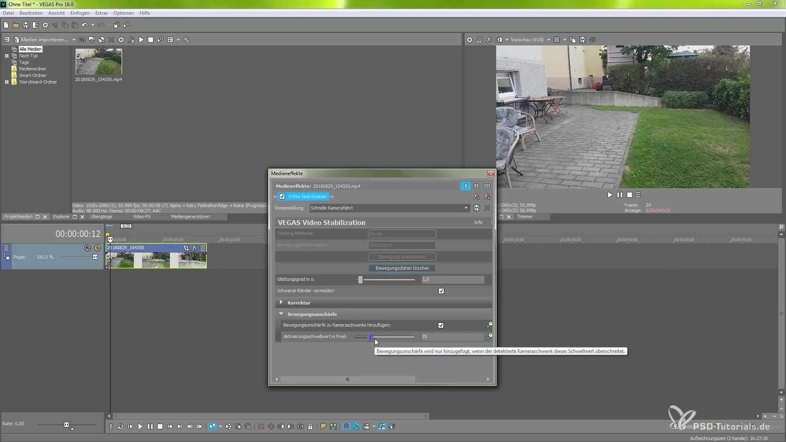Enable loop playback in transport bar

(x=121, y=426)
